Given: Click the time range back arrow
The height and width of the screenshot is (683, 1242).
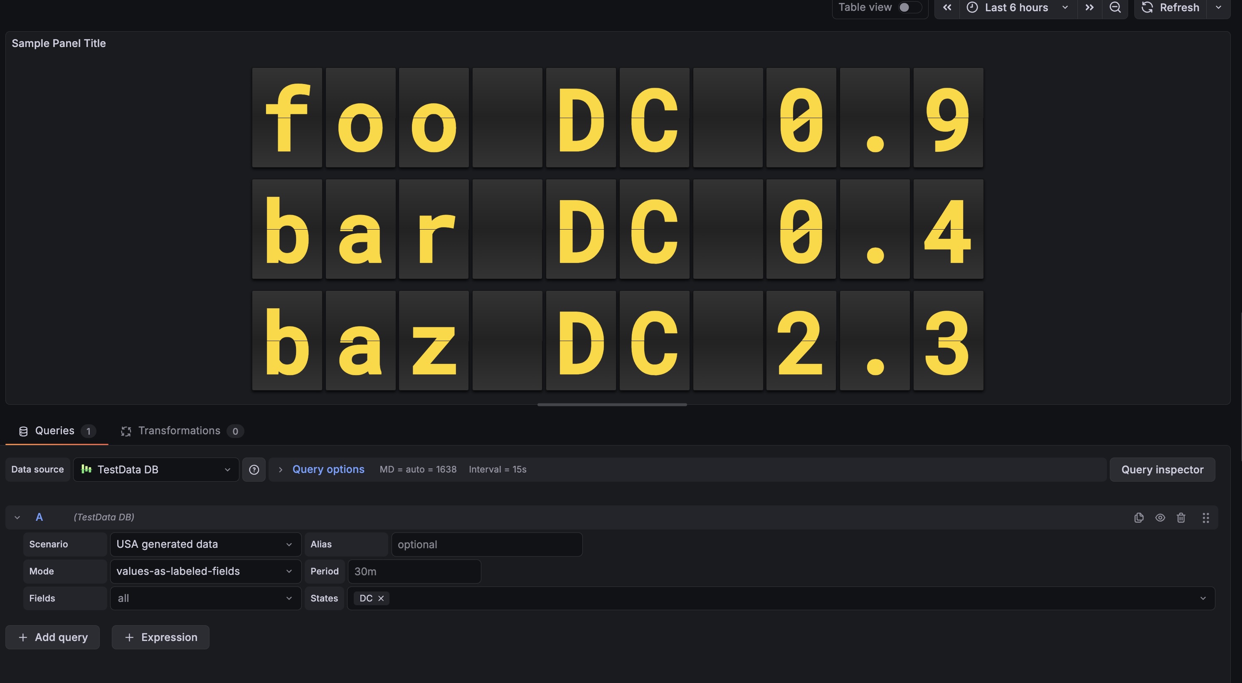Looking at the screenshot, I should pos(947,8).
